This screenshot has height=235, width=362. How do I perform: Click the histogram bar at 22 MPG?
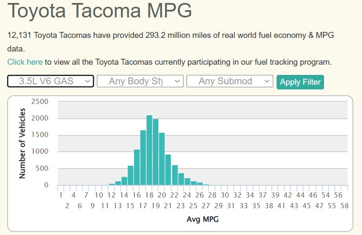[x=175, y=175]
